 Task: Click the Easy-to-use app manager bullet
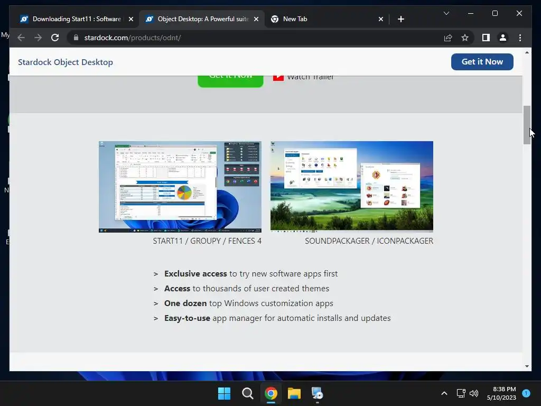(x=277, y=318)
